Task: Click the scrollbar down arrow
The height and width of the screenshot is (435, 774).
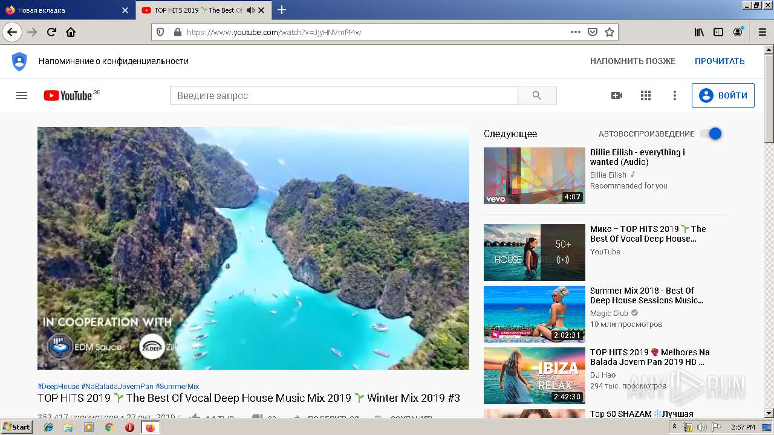Action: click(x=769, y=414)
